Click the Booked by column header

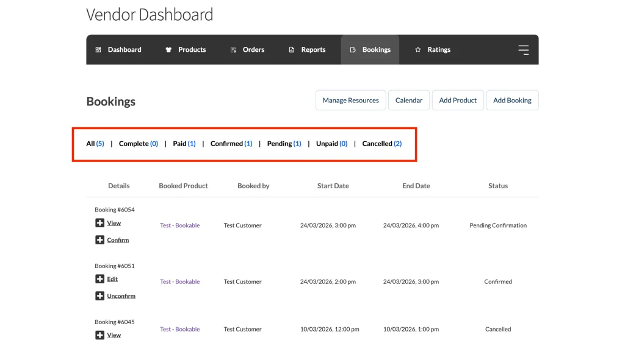(x=253, y=186)
